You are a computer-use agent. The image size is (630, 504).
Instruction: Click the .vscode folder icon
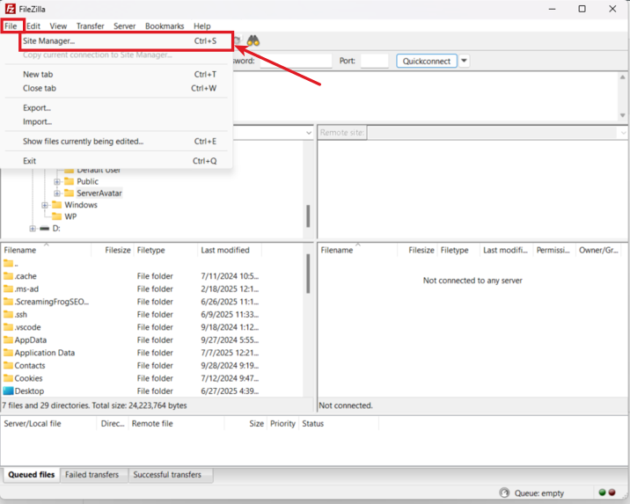tap(8, 327)
